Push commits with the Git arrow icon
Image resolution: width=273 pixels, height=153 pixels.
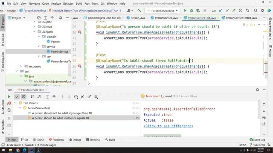pyautogui.click(x=234, y=11)
